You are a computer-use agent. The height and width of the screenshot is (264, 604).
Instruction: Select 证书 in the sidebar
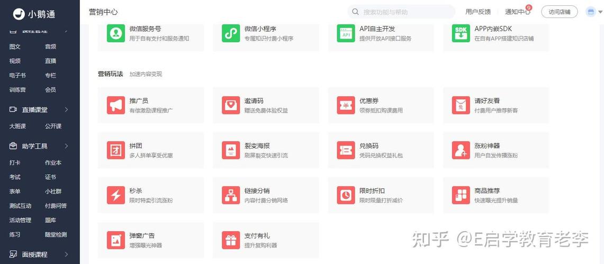50,177
